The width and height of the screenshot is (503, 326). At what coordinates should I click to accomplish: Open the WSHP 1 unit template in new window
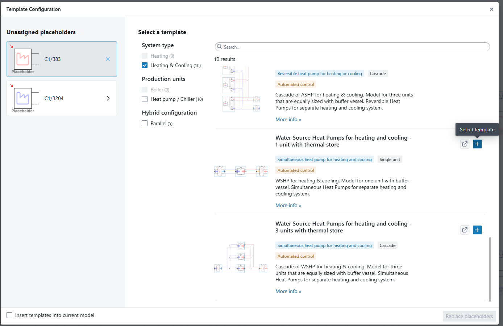pos(465,144)
